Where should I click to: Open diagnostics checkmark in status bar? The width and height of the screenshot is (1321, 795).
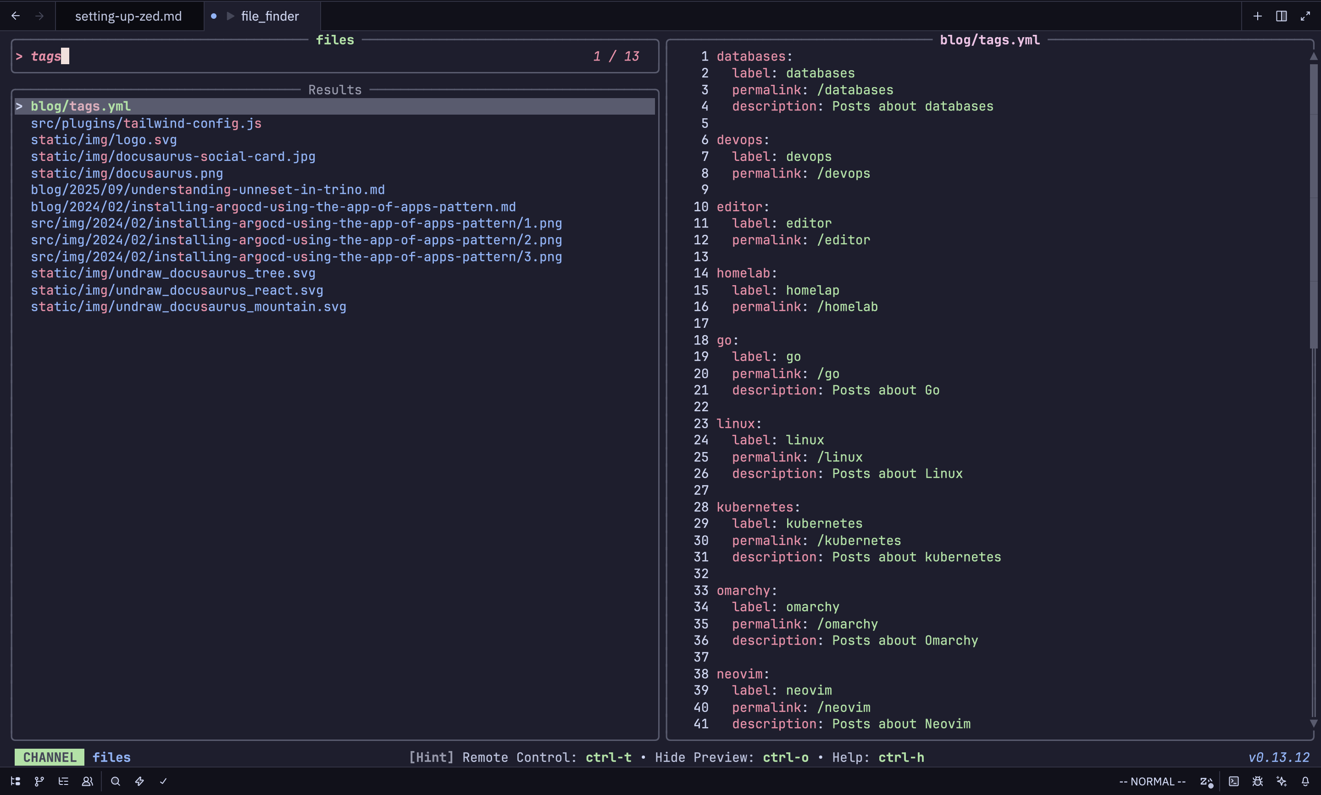163,781
